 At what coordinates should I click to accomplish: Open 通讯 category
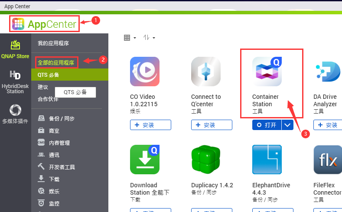point(49,155)
